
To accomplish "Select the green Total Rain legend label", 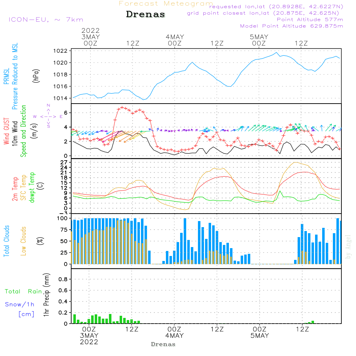I will coord(23,292).
